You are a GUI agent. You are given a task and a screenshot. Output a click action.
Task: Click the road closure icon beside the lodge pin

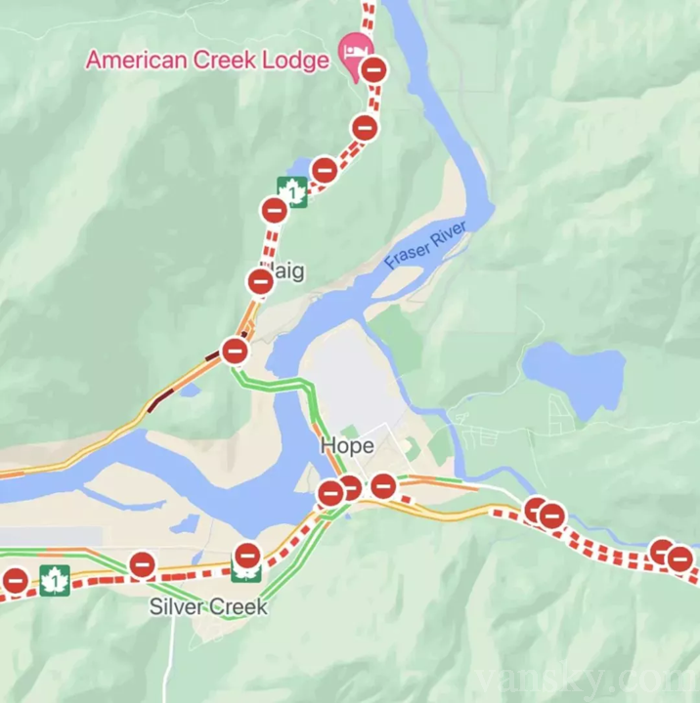[373, 70]
